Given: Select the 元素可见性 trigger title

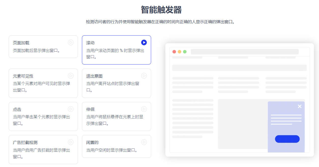Looking at the screenshot, I should point(23,76).
